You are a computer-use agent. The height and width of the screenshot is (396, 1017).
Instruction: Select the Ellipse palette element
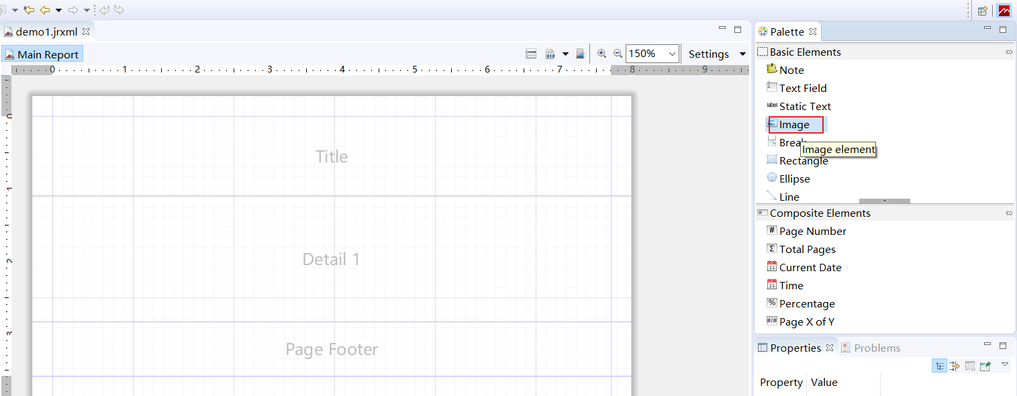789,179
